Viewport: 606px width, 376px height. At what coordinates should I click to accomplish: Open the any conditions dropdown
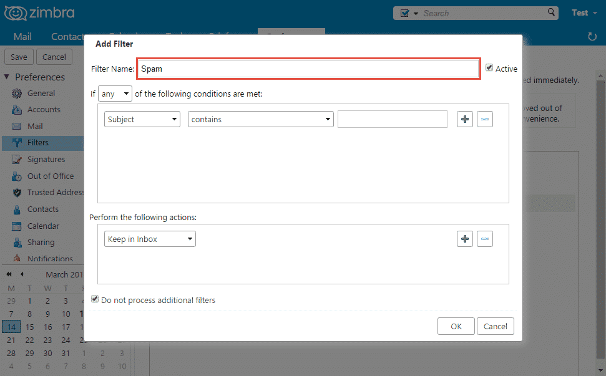pyautogui.click(x=115, y=93)
